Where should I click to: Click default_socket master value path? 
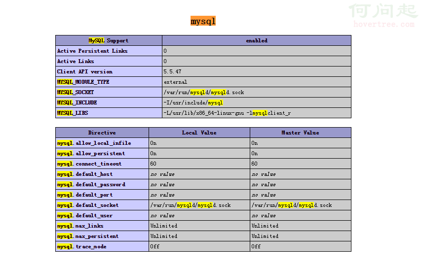[x=292, y=205]
